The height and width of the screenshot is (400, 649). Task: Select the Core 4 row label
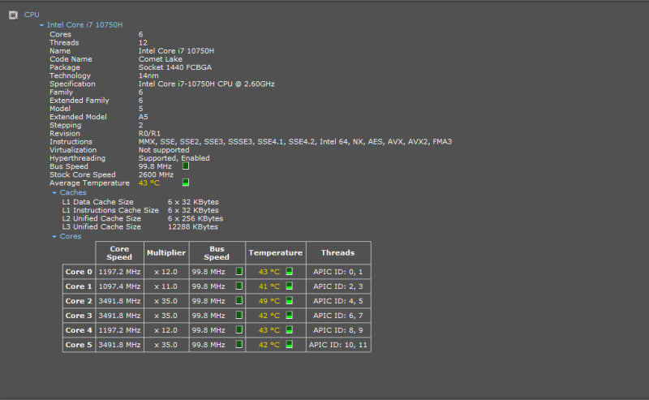[79, 330]
